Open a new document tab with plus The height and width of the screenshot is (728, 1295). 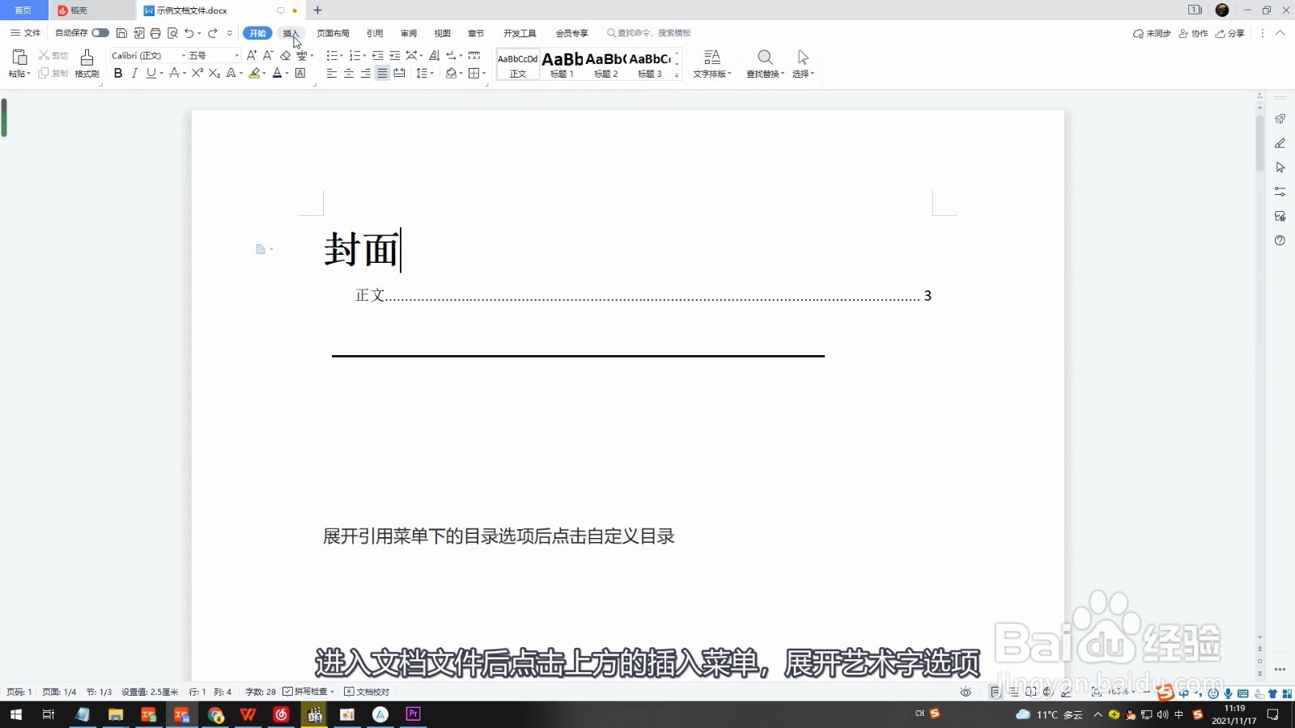coord(317,10)
